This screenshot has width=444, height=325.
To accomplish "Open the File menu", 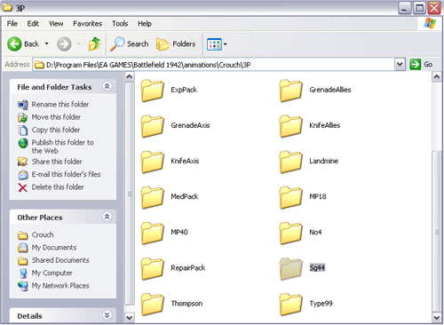I will pos(12,24).
